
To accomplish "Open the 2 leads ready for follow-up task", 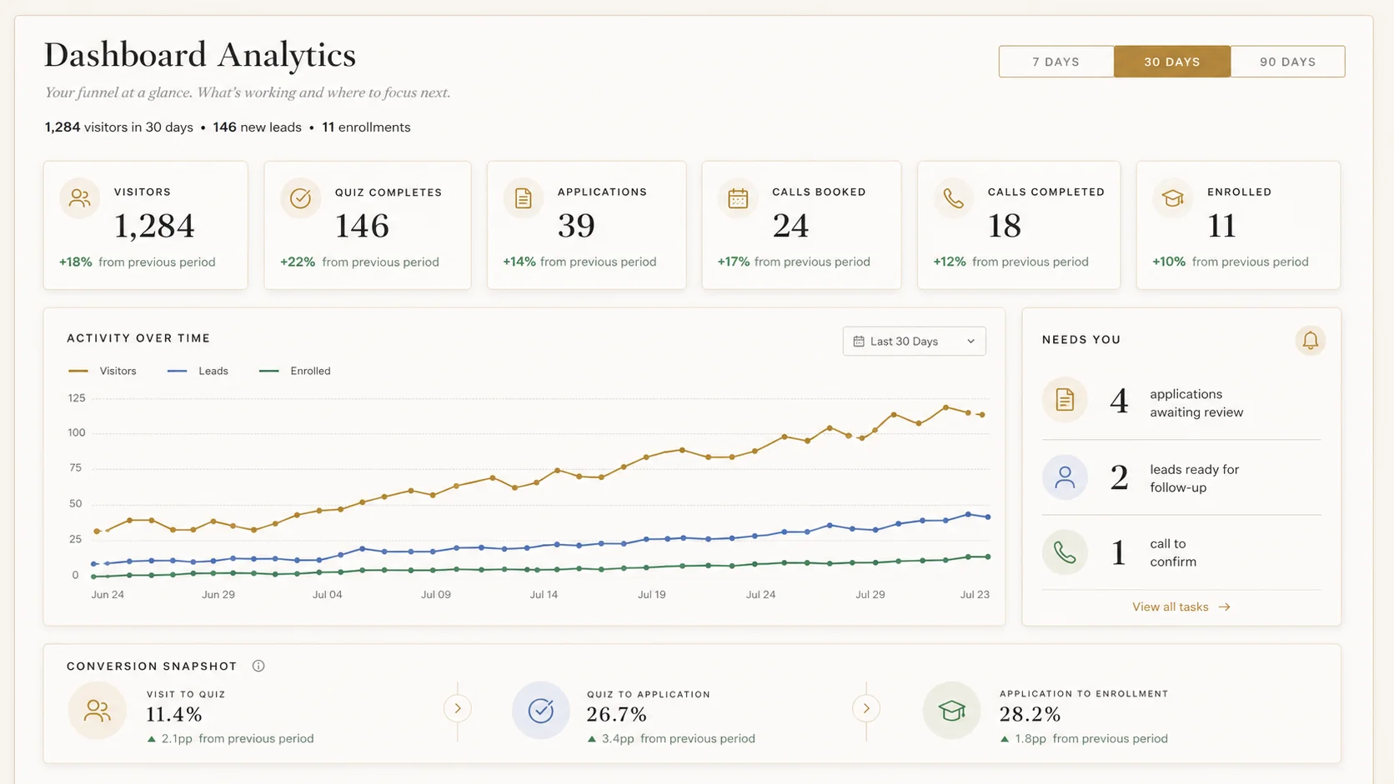I will 1181,477.
